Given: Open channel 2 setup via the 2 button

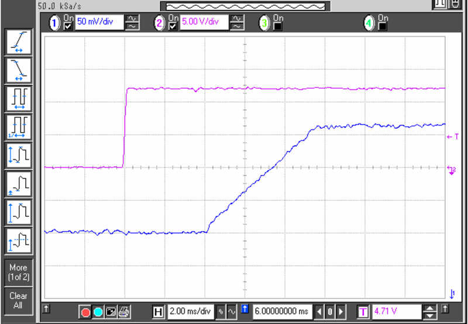Looking at the screenshot, I should [159, 23].
